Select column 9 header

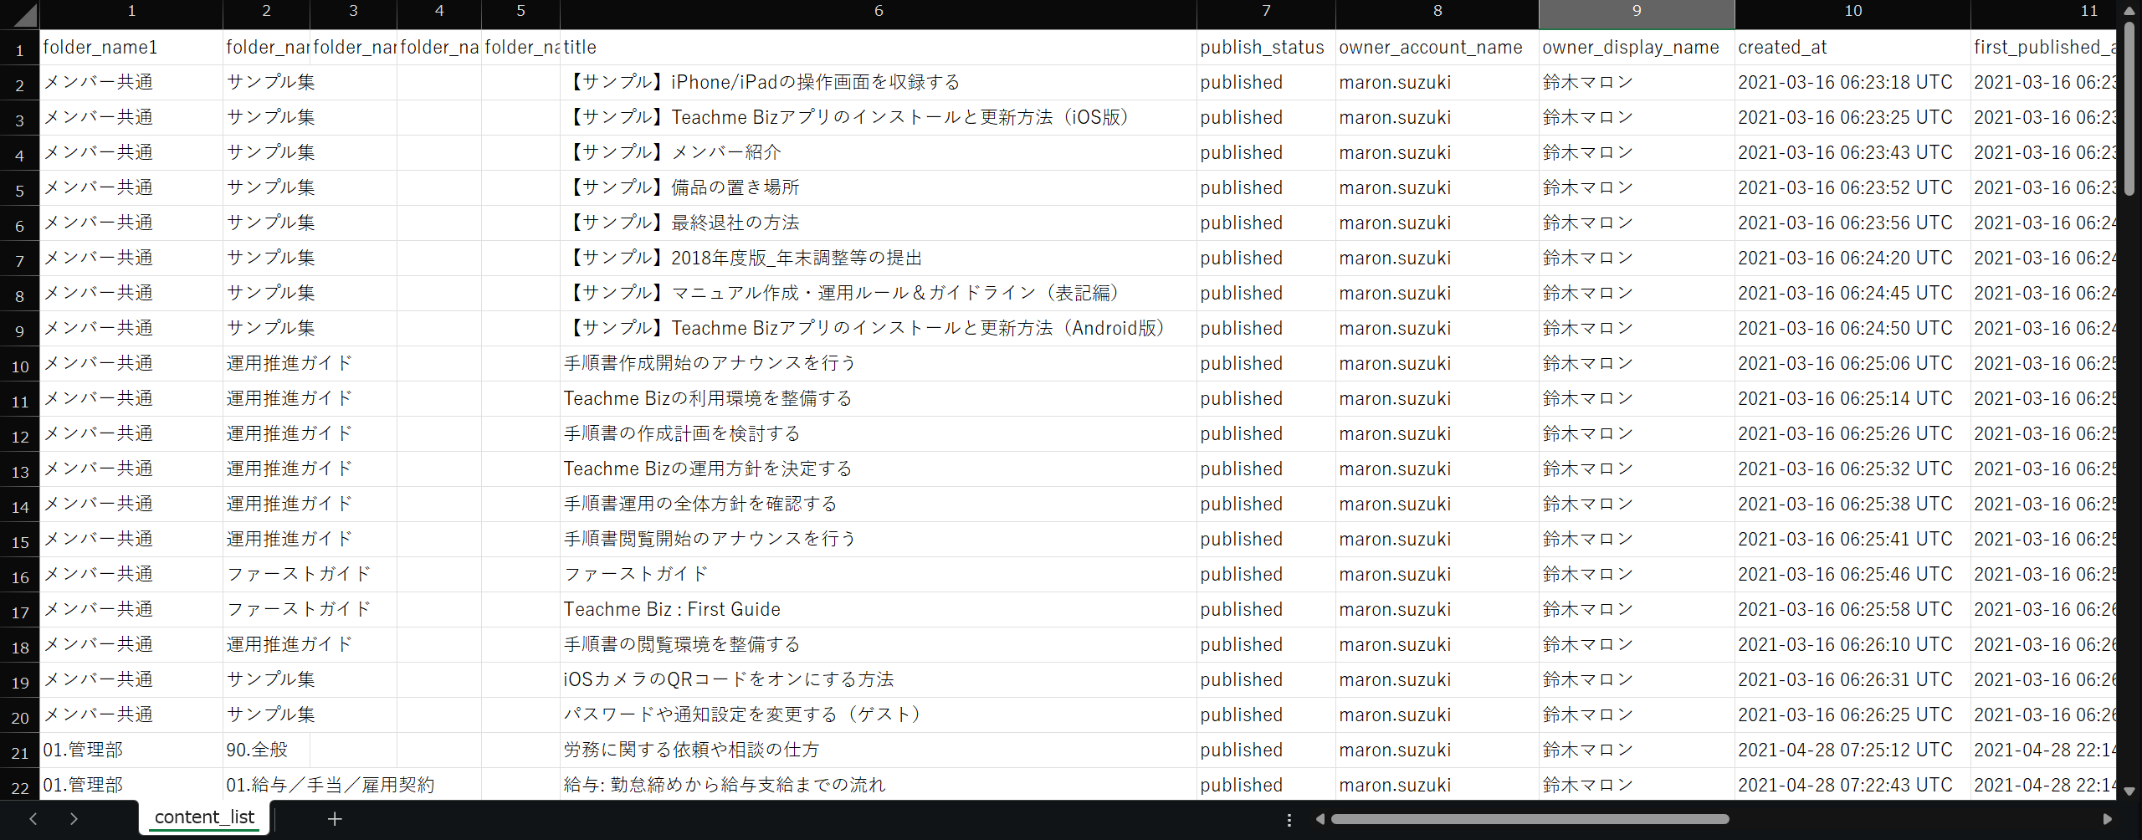[1637, 11]
